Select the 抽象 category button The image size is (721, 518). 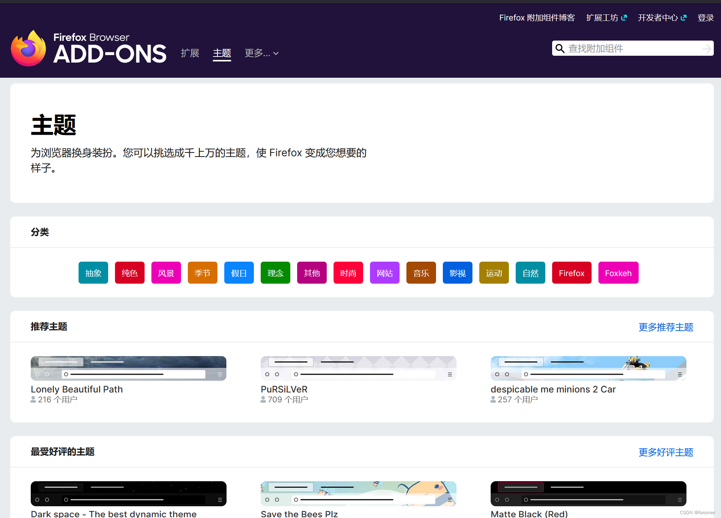coord(93,273)
